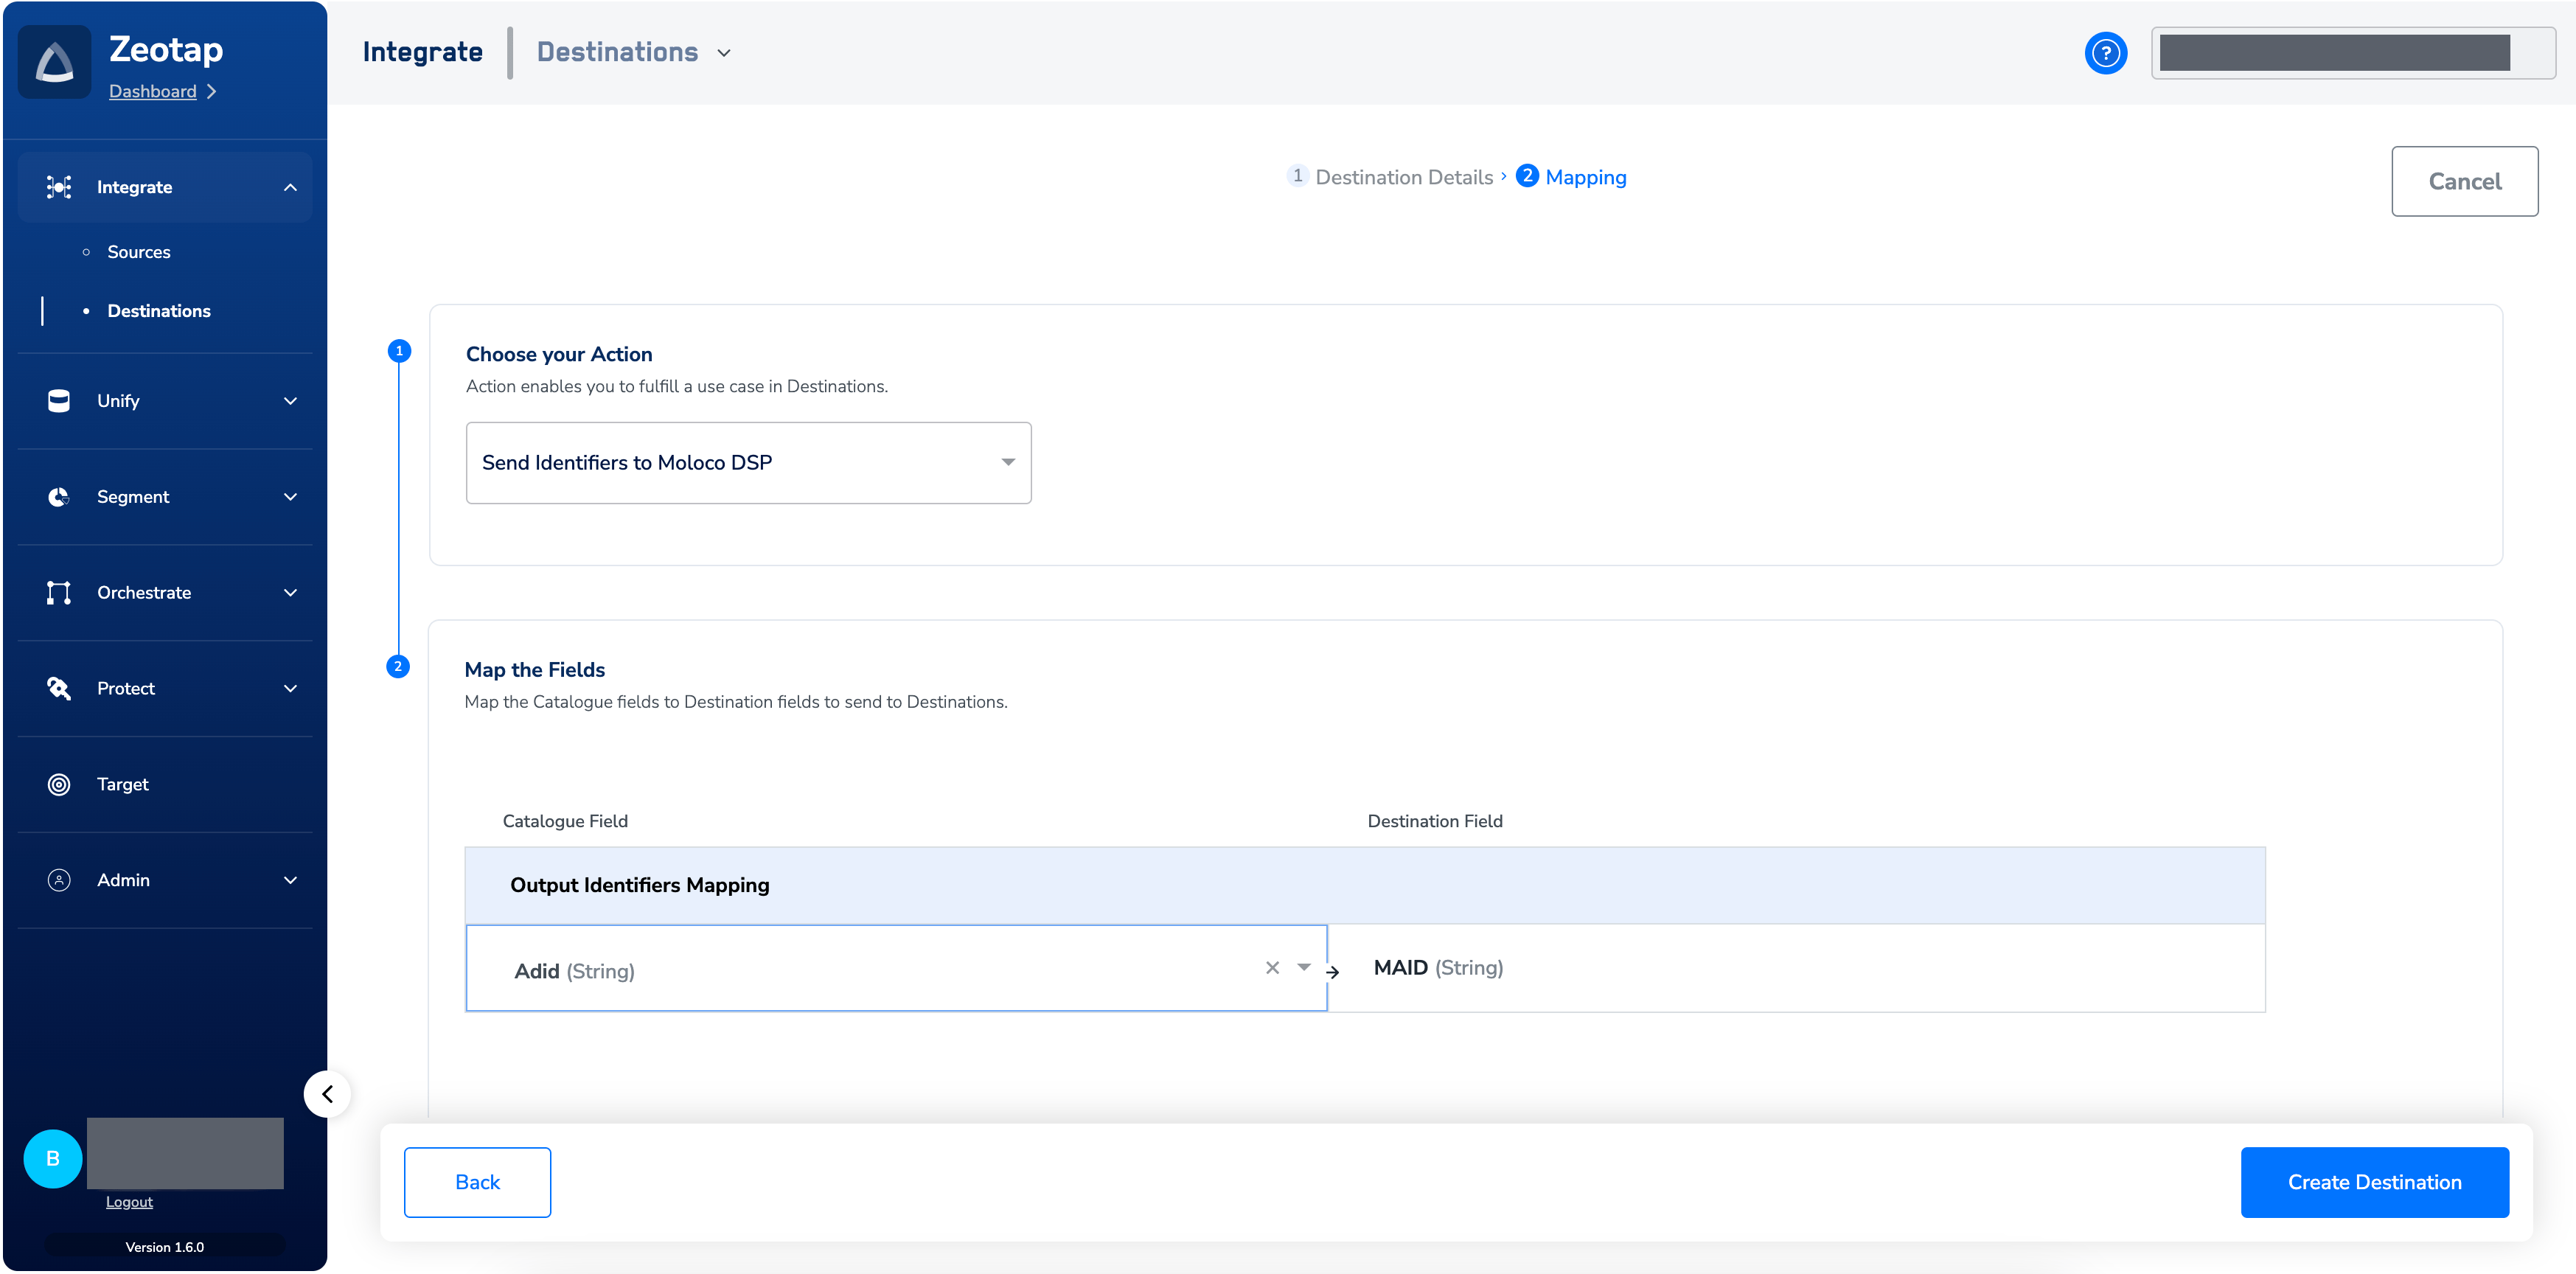Select the Mapping step
Image resolution: width=2576 pixels, height=1274 pixels.
pos(1572,177)
